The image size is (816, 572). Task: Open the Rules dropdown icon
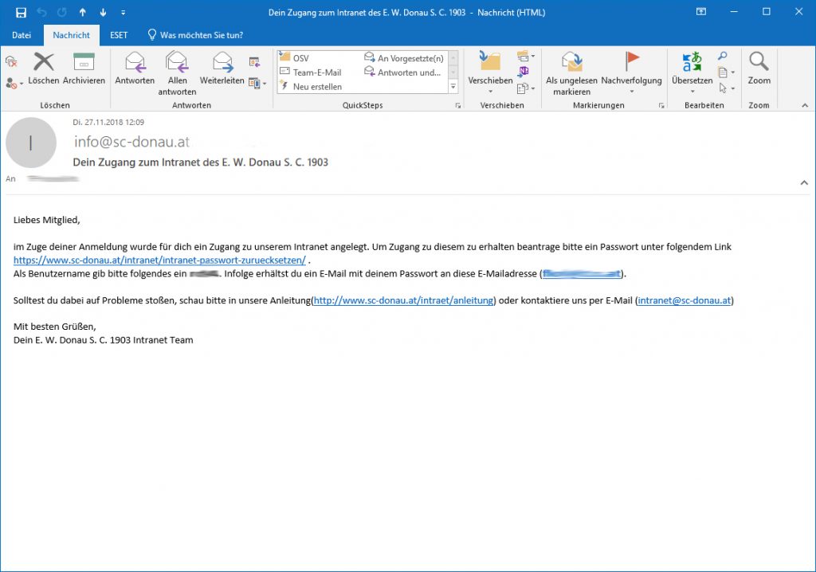[526, 57]
